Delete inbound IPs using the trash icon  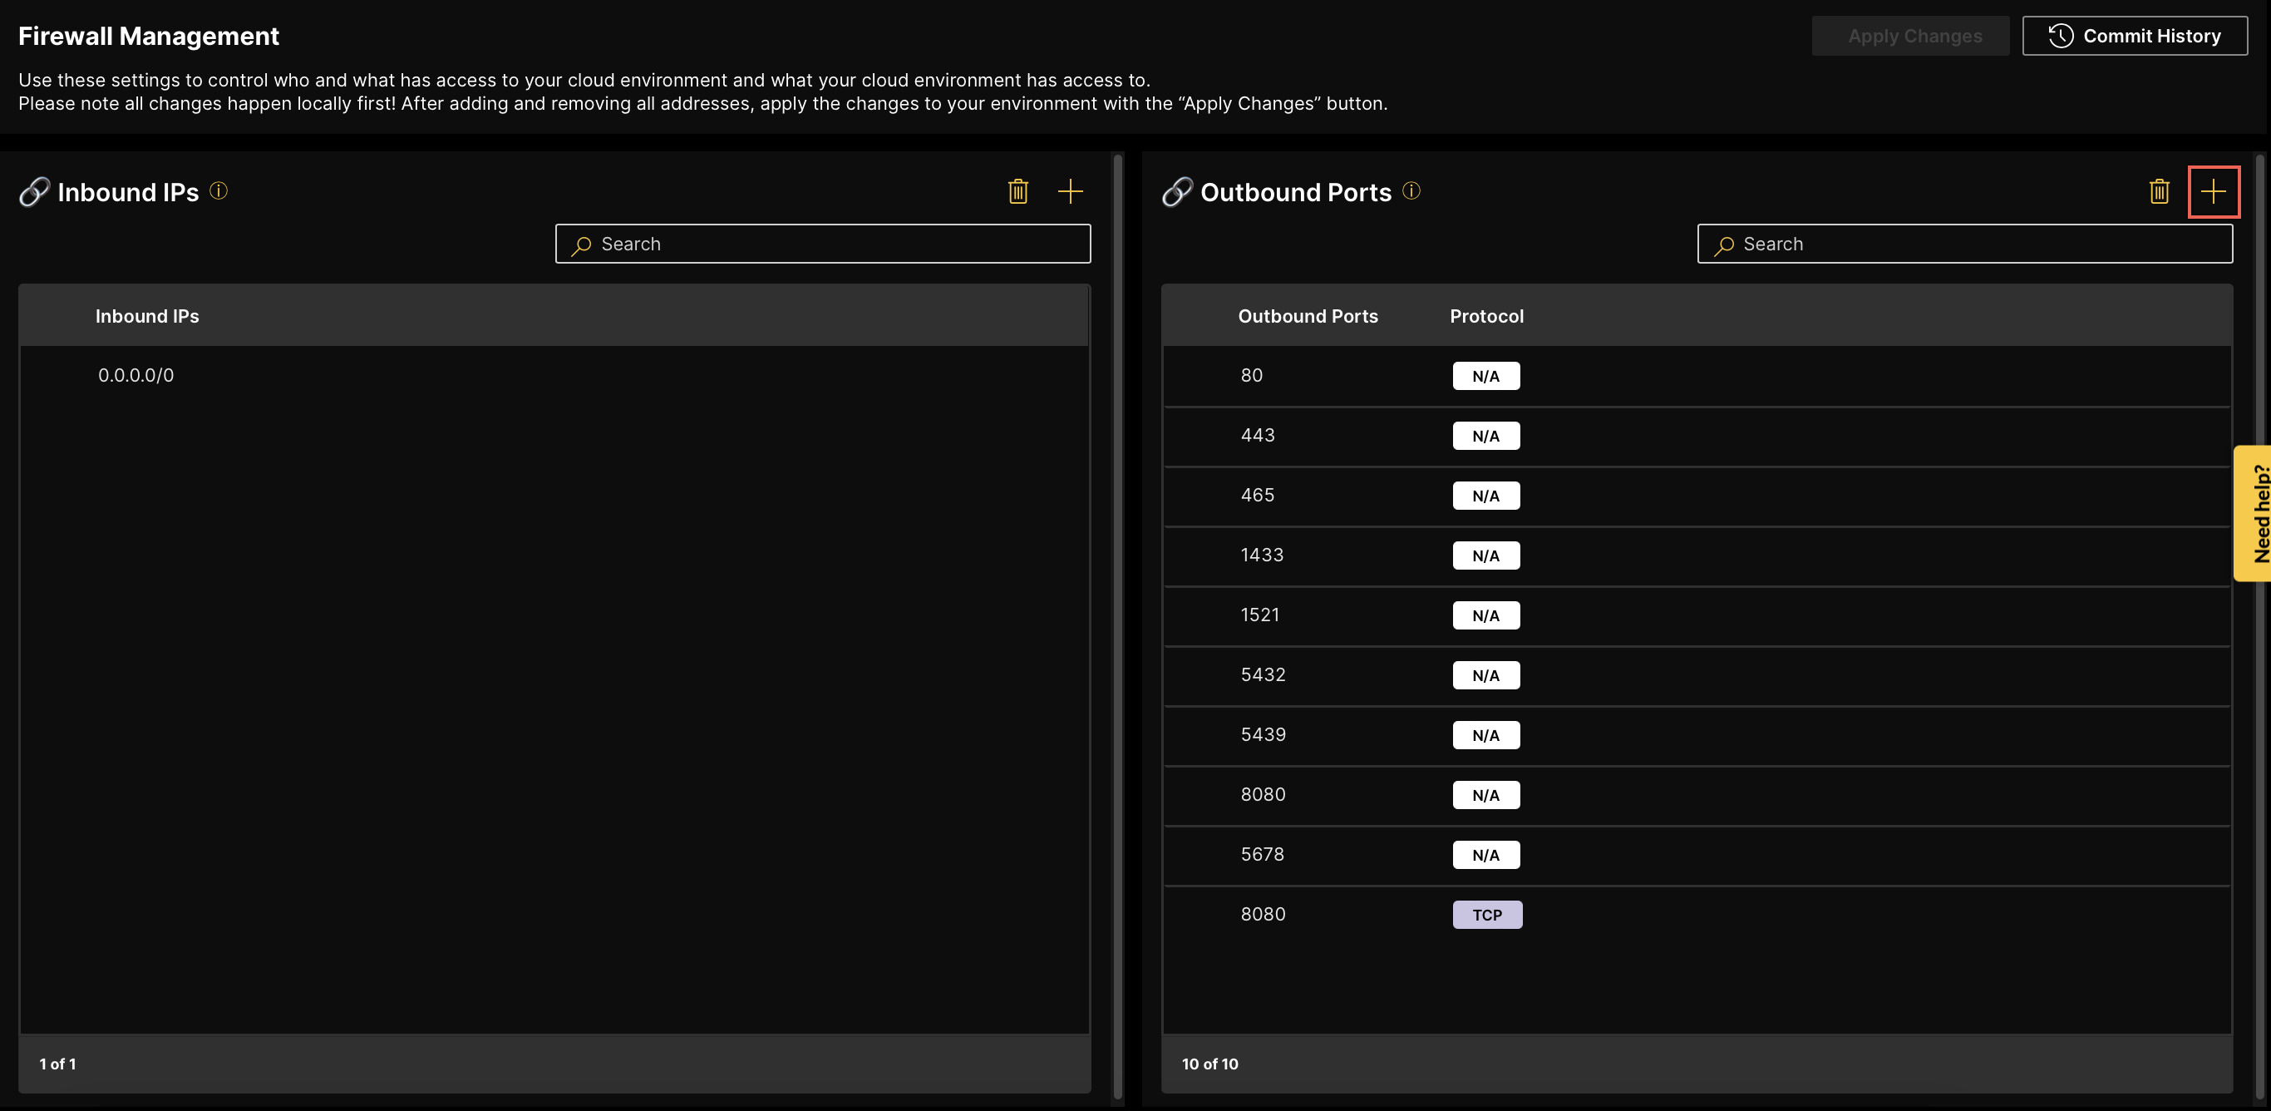pyautogui.click(x=1018, y=190)
